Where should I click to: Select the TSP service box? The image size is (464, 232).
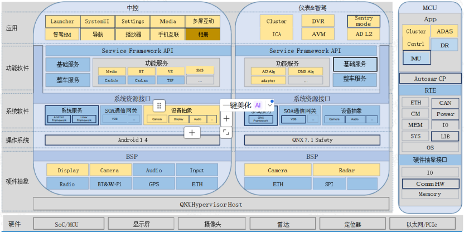pyautogui.click(x=171, y=80)
